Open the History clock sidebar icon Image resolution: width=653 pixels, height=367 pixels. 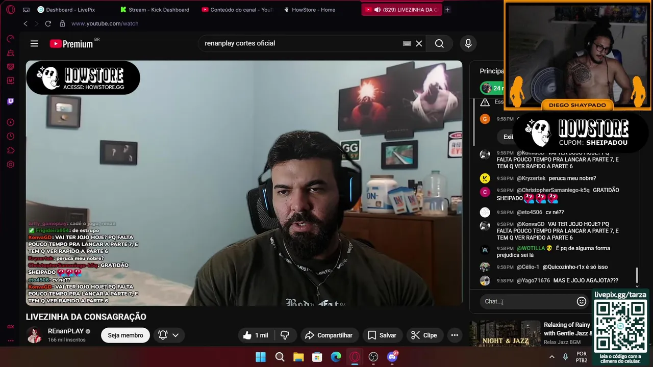11,136
